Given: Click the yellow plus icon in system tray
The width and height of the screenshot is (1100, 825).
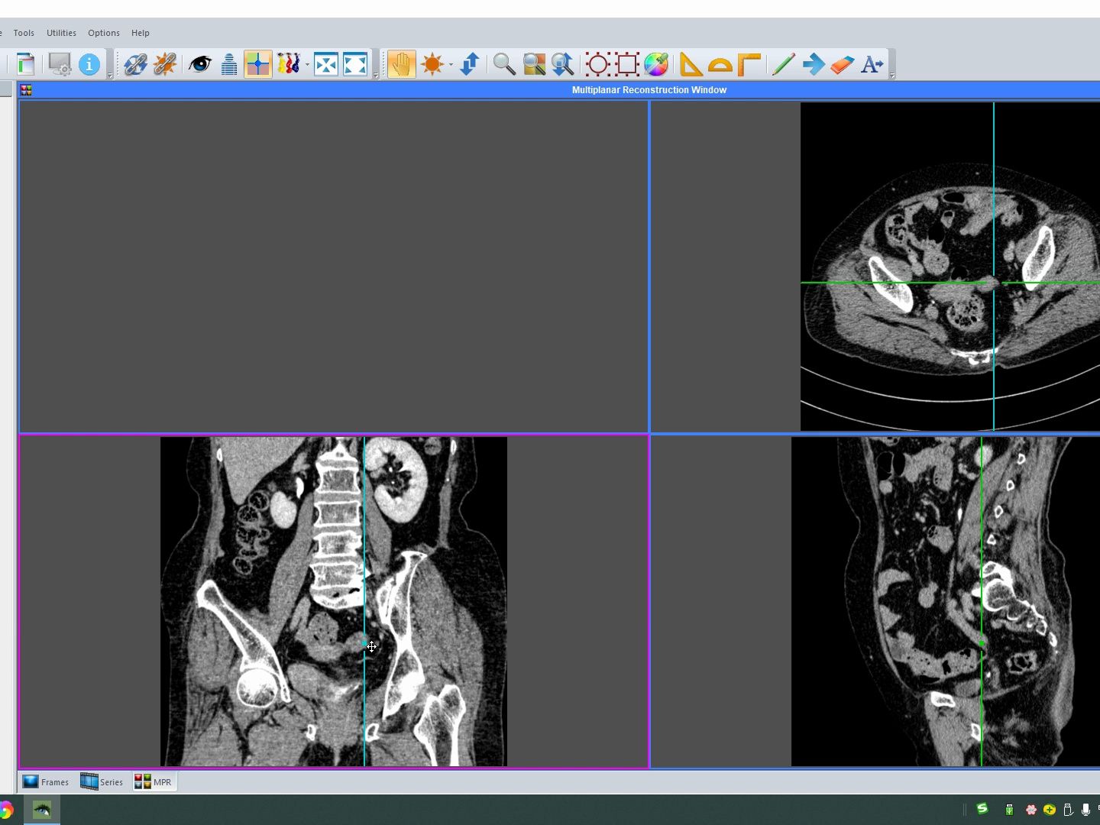Looking at the screenshot, I should coord(1050,810).
